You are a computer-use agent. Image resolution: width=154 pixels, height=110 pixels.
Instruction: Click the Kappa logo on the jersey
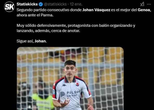click(x=64, y=85)
